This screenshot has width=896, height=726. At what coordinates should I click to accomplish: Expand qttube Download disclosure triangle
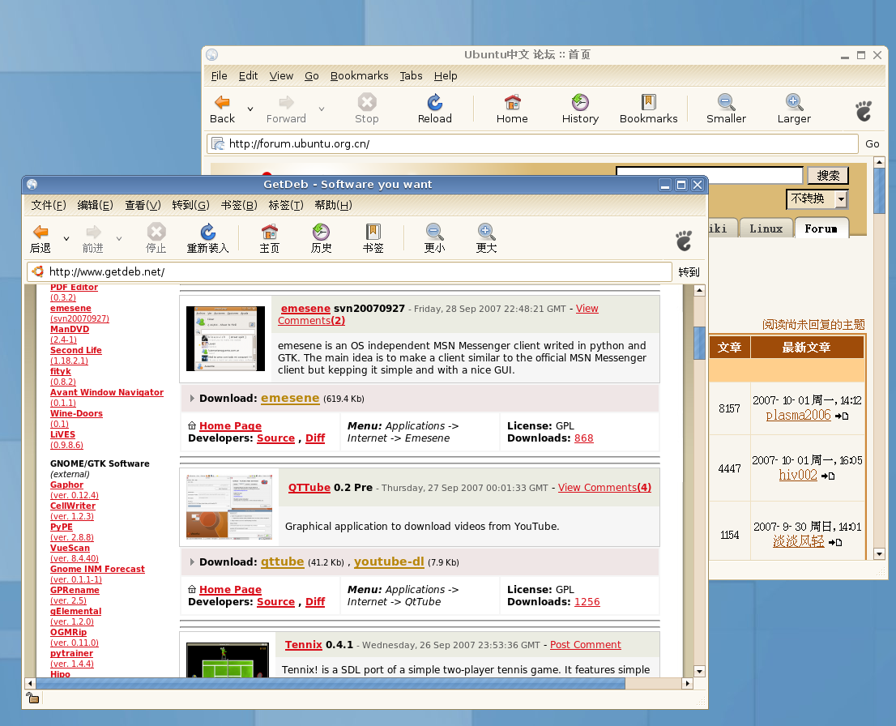tap(191, 562)
